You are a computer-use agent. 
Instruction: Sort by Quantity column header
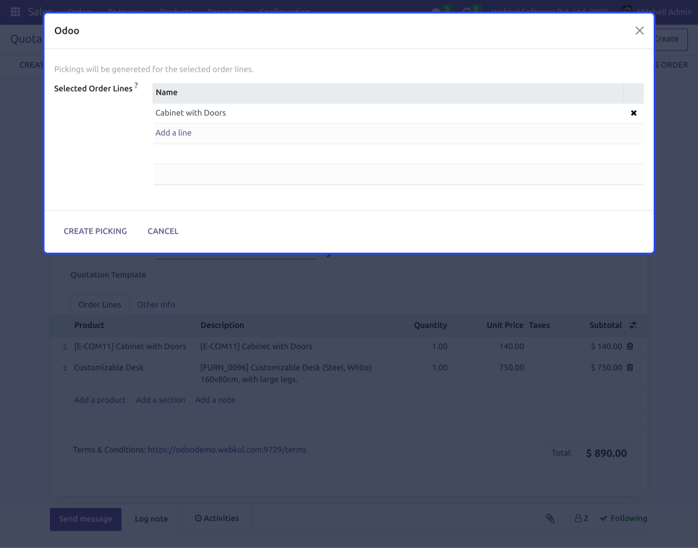tap(431, 325)
